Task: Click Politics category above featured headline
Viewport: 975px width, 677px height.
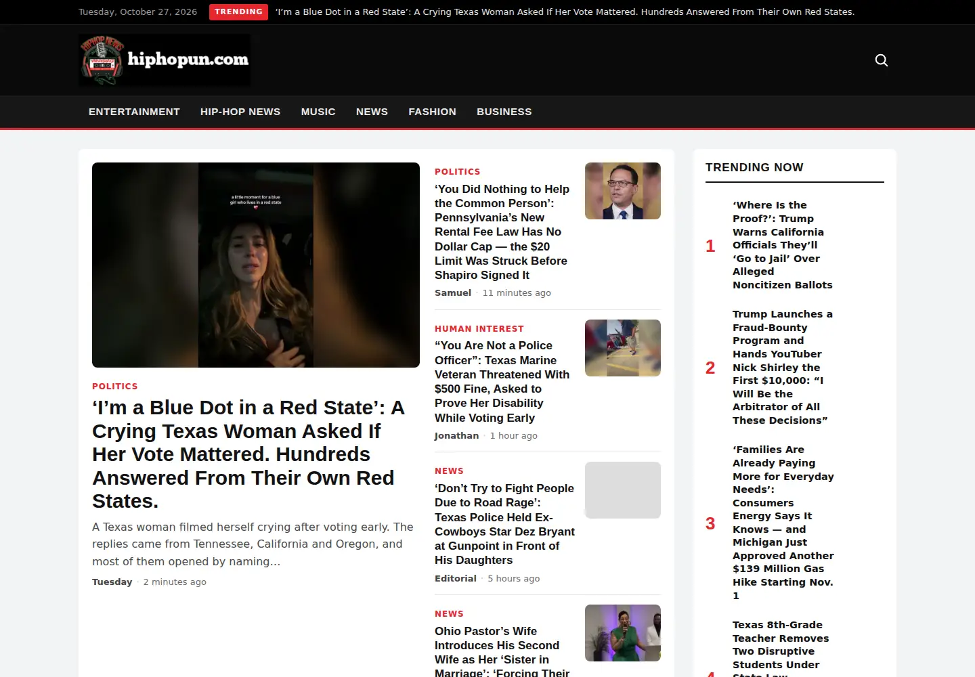Action: 115,387
